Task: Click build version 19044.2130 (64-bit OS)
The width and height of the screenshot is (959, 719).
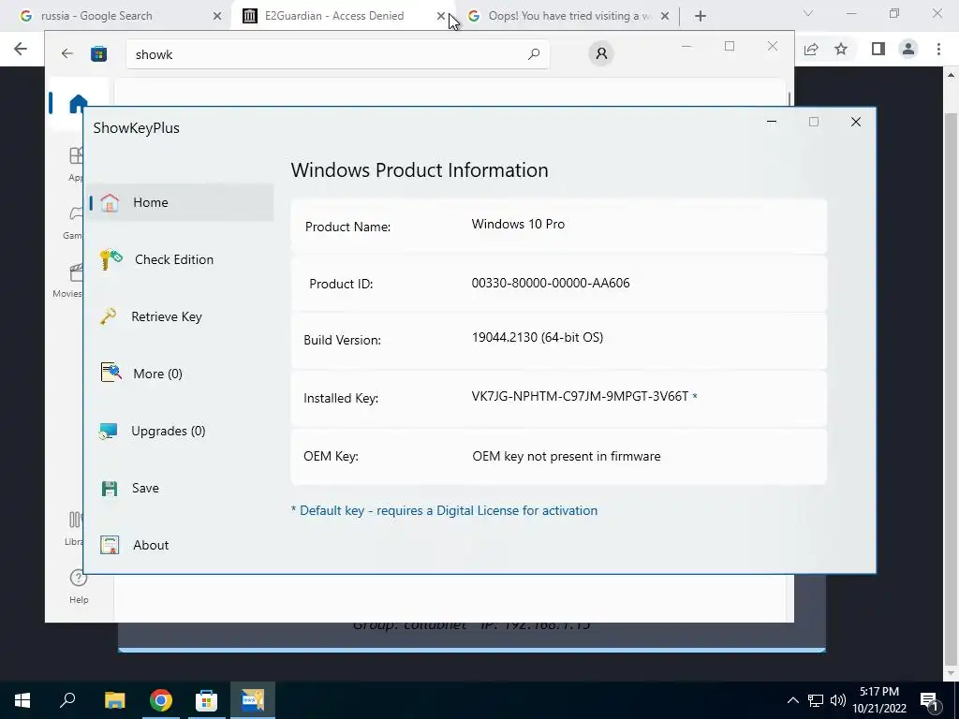Action: click(538, 337)
